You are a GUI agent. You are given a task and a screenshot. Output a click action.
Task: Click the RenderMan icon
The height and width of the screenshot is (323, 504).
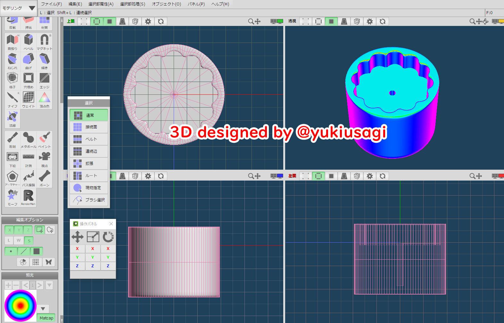[x=28, y=197]
